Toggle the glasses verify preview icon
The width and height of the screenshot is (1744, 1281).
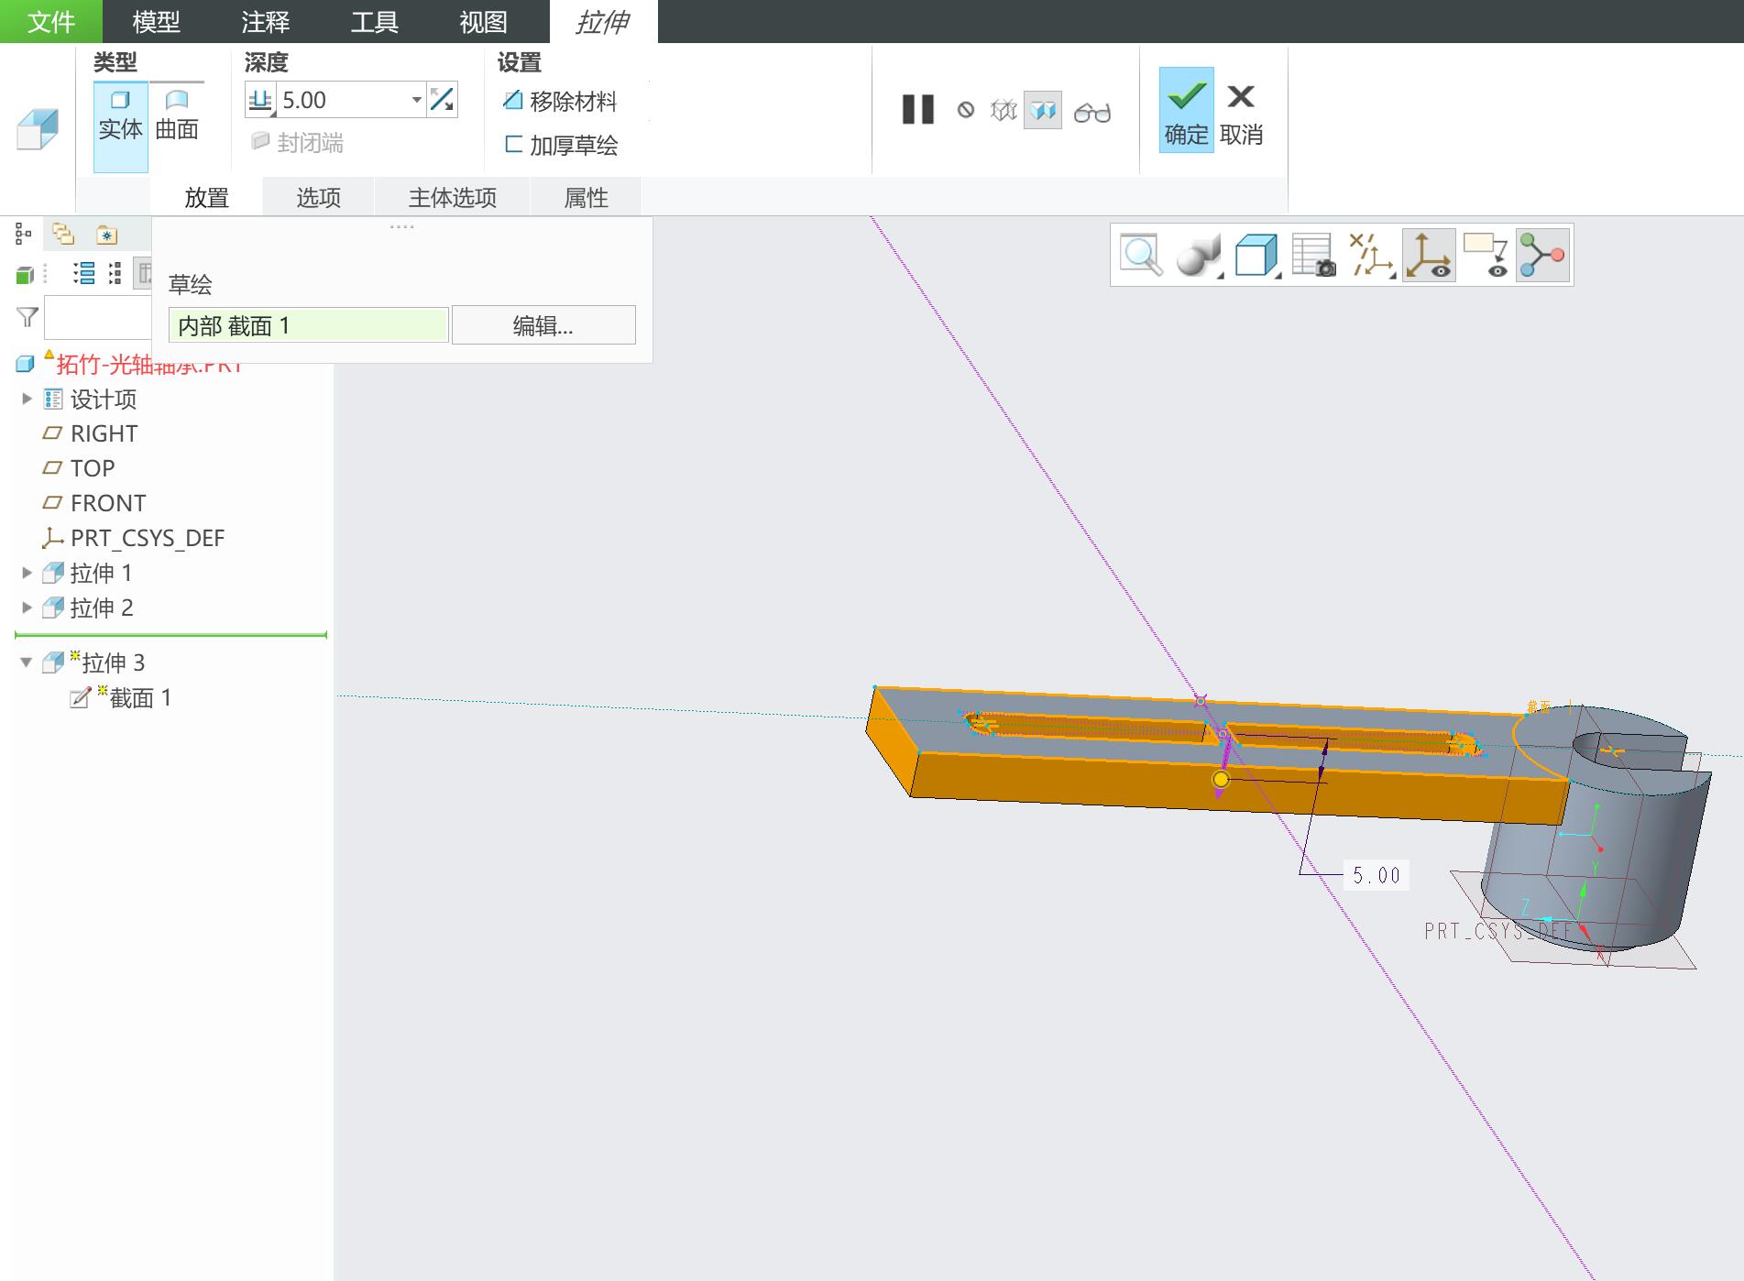point(1092,111)
